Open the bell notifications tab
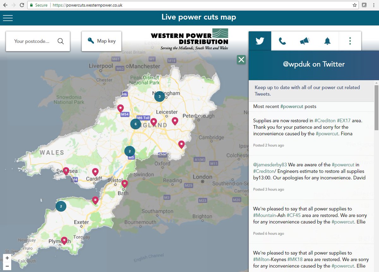This screenshot has height=272, width=379. (x=327, y=41)
